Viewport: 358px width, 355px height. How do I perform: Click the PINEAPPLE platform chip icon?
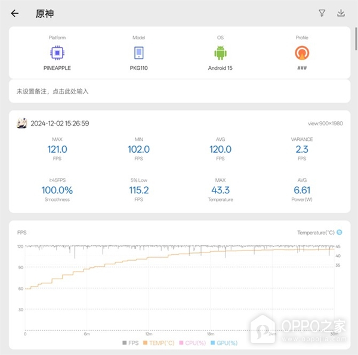pos(57,53)
